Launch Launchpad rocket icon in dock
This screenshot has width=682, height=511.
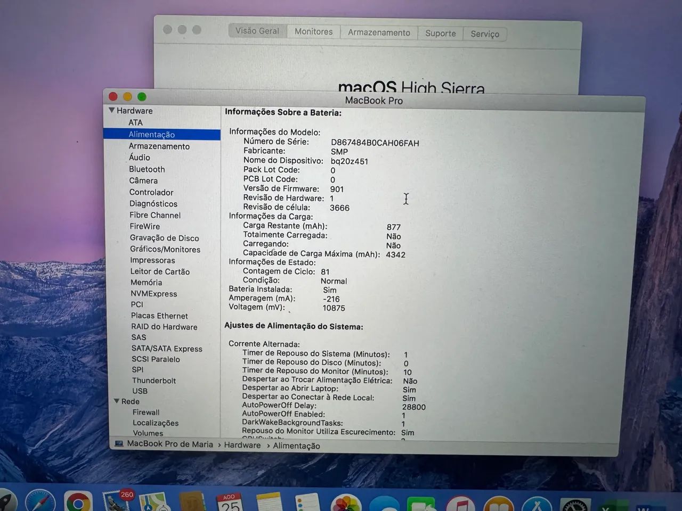point(6,501)
